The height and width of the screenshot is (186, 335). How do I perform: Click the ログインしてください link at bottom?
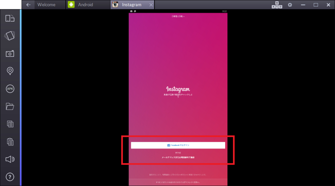click(191, 182)
